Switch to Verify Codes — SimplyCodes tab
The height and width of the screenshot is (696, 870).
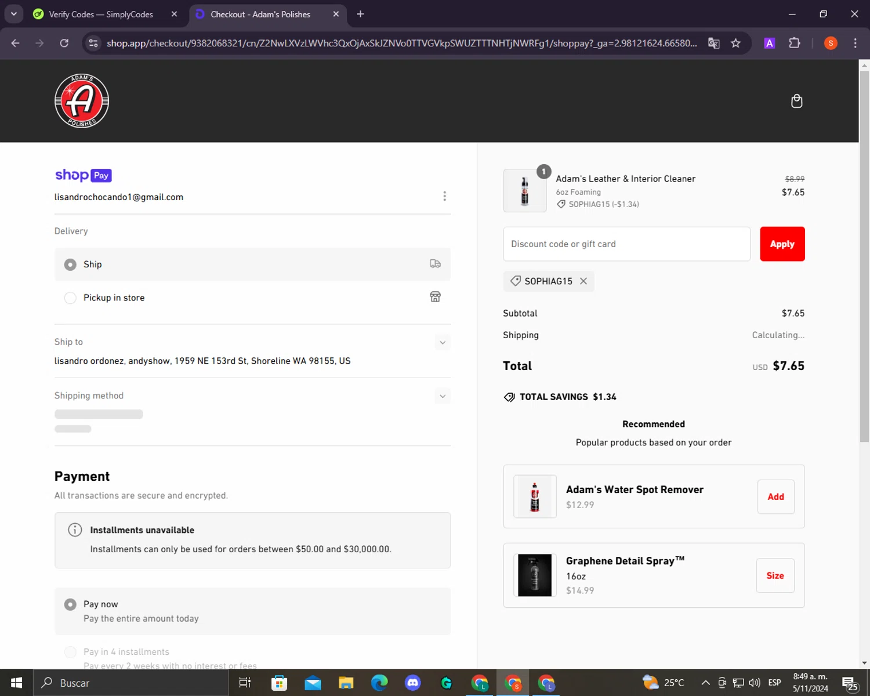[x=100, y=14]
